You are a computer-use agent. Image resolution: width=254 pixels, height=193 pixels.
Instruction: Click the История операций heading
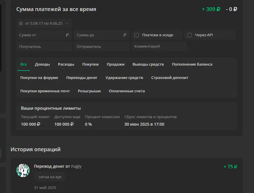coord(35,149)
